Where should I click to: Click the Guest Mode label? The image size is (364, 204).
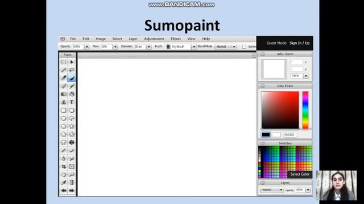(x=276, y=43)
